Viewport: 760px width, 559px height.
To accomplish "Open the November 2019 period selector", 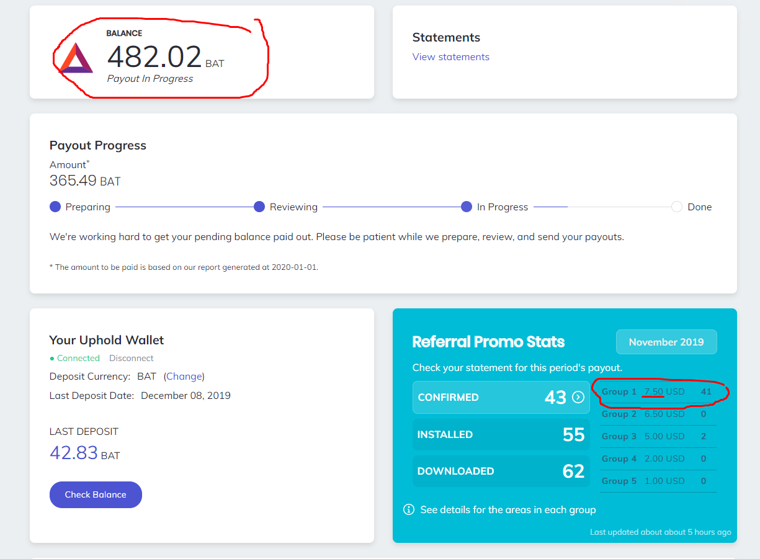I will pyautogui.click(x=666, y=342).
